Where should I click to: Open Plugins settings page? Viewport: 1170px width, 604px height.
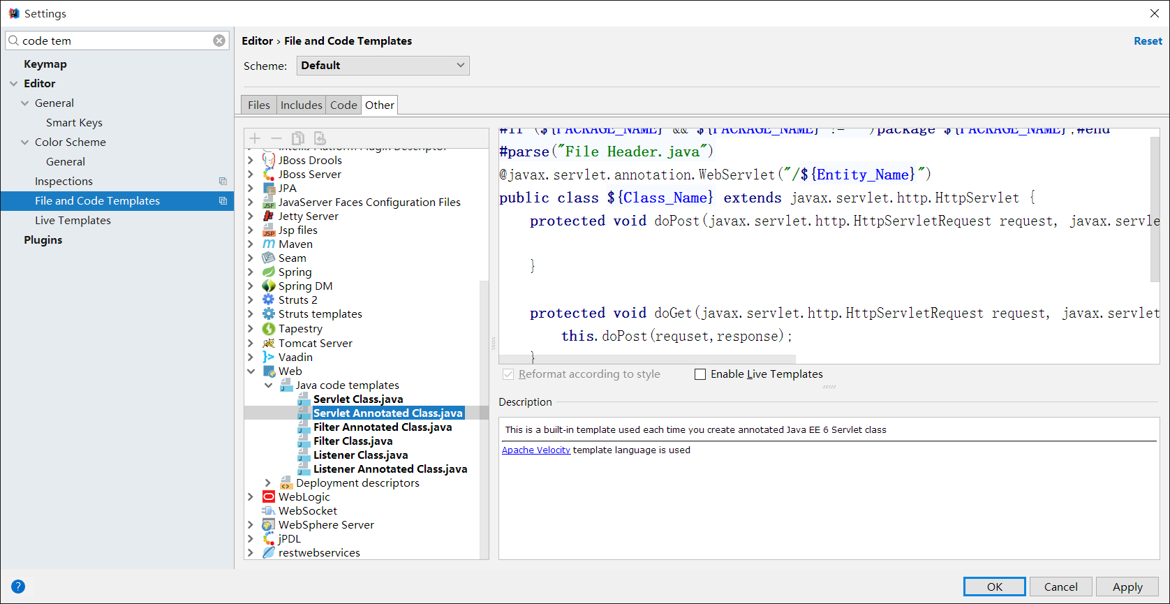[43, 240]
